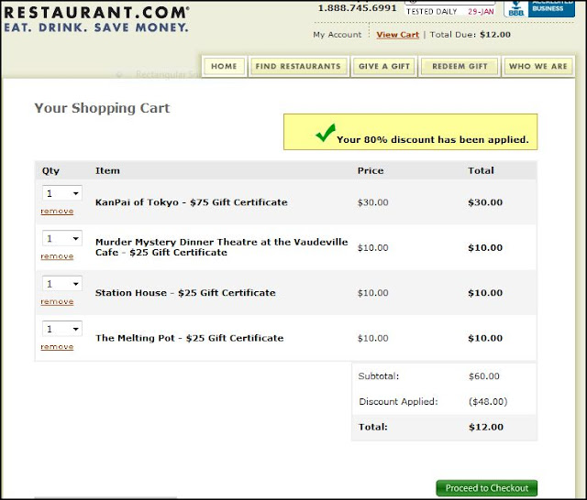Screen dimensions: 587x500
Task: Open the Give a Gift tab
Action: coord(384,67)
